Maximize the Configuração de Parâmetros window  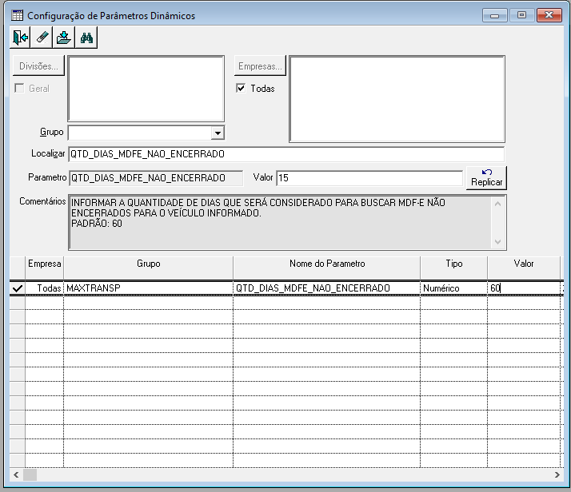(x=521, y=15)
